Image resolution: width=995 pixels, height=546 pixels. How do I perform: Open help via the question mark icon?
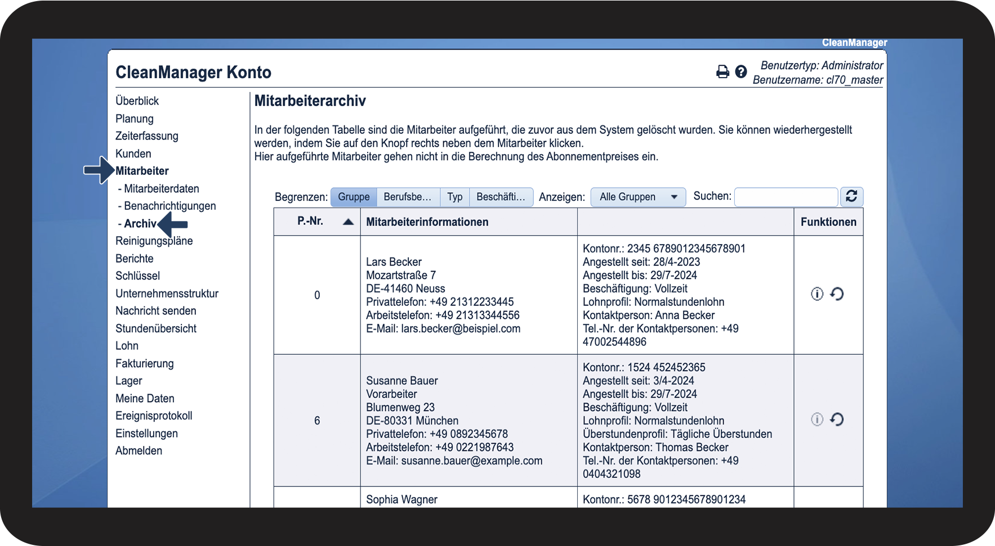[741, 72]
